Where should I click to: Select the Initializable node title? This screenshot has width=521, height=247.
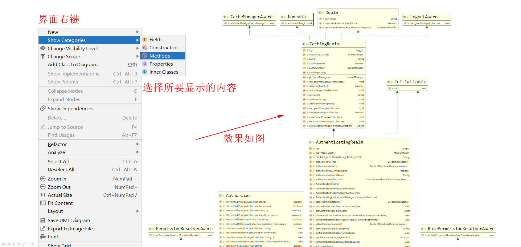click(x=411, y=82)
